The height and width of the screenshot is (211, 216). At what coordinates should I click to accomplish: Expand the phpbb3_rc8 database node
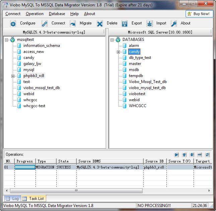coord(13,76)
